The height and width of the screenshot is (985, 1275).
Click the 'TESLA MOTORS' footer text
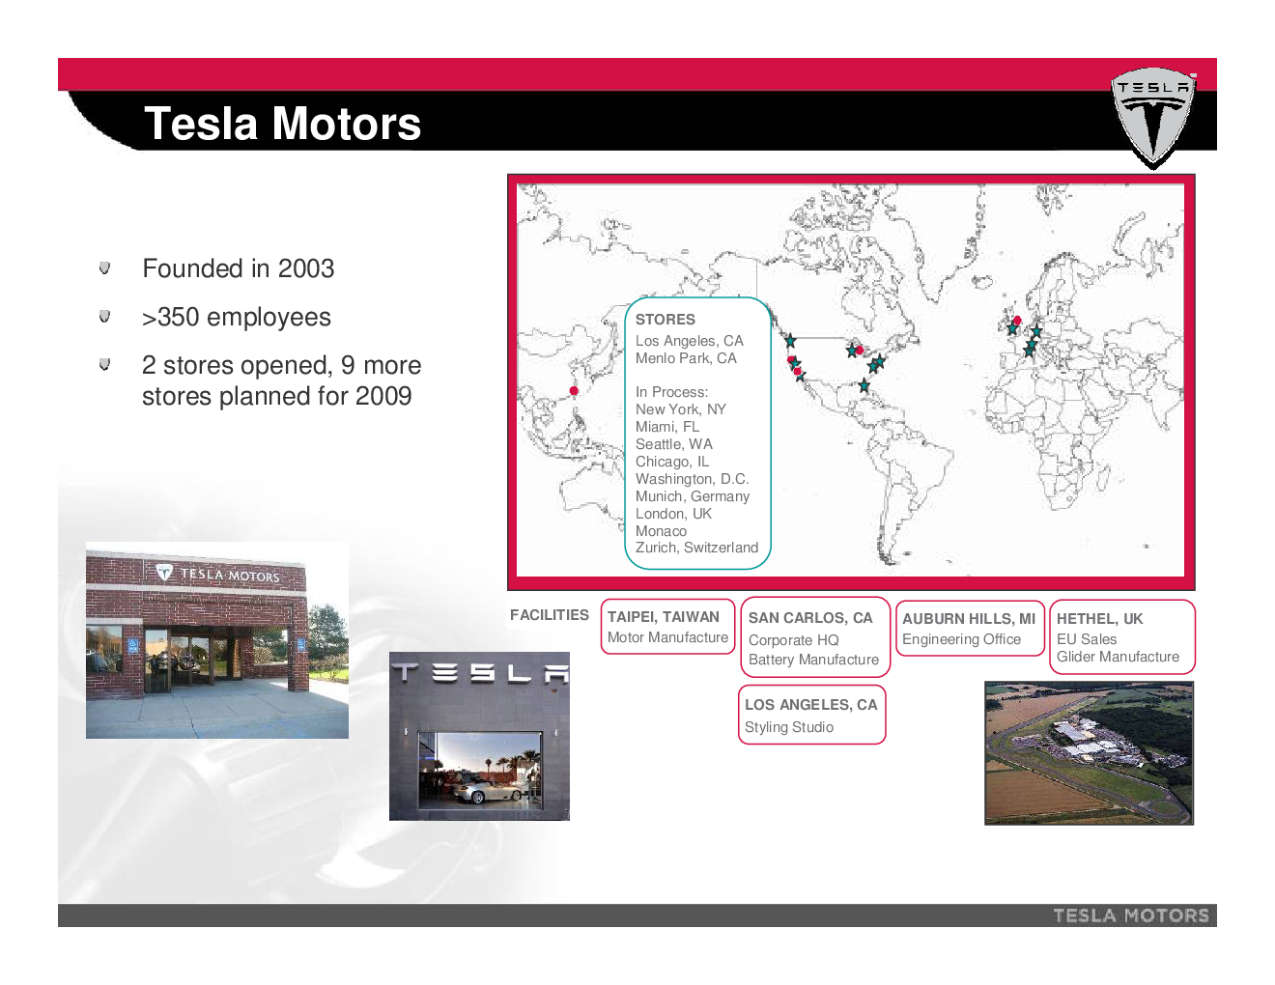pyautogui.click(x=1131, y=915)
